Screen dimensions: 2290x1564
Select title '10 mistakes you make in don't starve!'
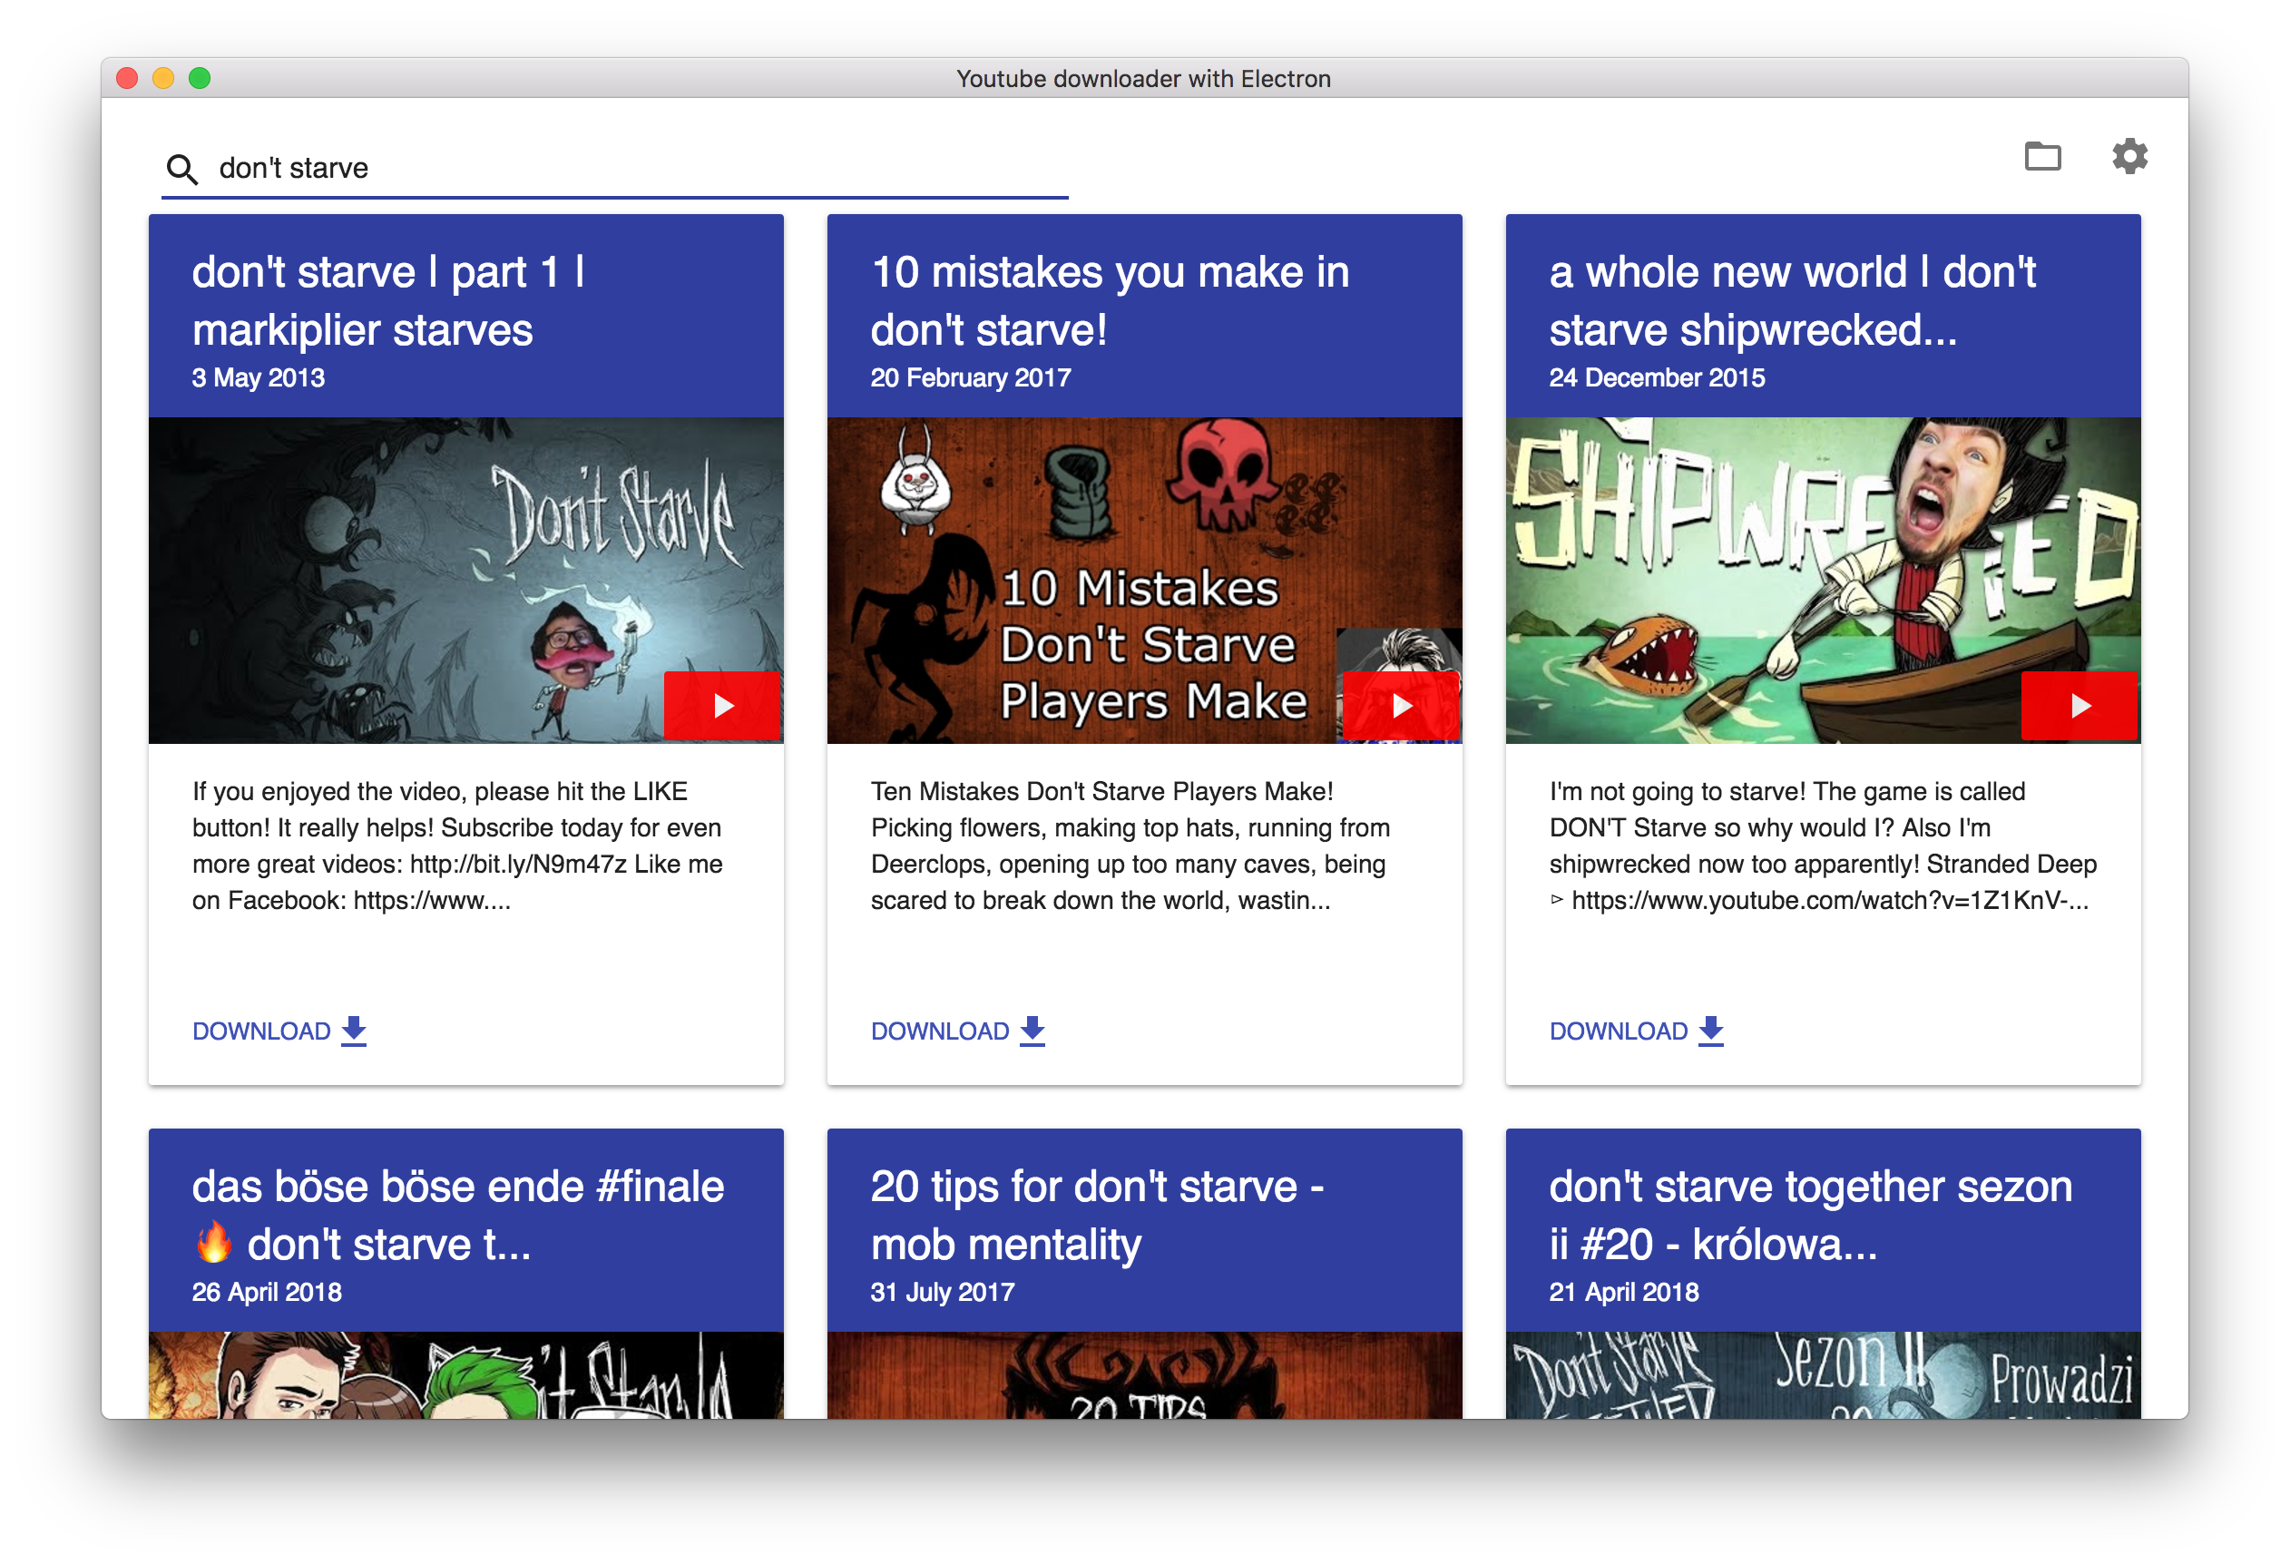point(1110,300)
